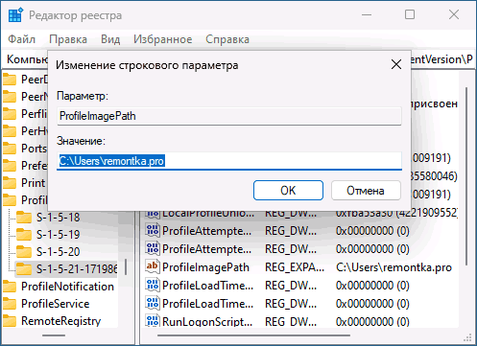Click the ProfileNotification folder icon
477x346 pixels.
point(10,287)
